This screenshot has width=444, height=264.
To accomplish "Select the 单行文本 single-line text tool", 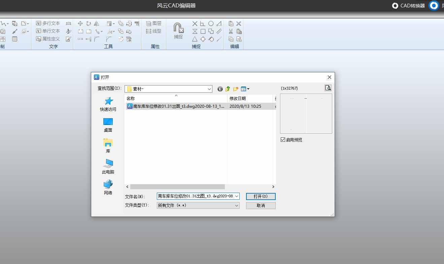I will click(48, 31).
